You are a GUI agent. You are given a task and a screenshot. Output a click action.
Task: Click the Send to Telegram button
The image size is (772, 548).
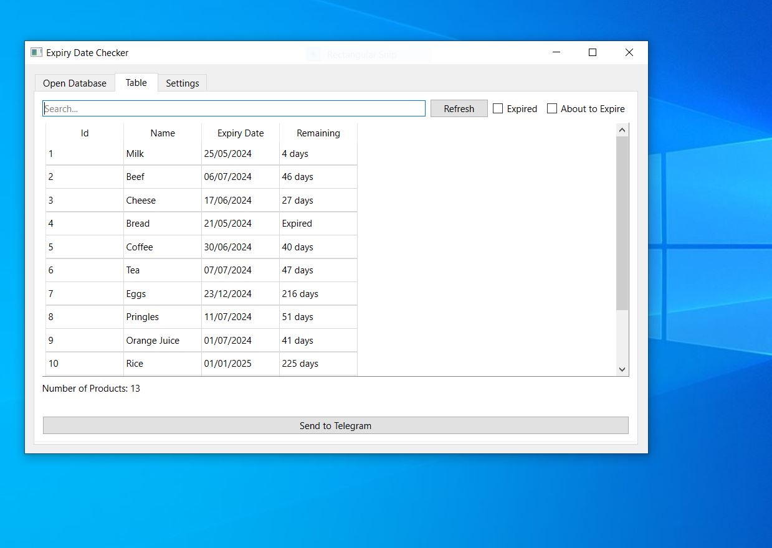tap(335, 426)
